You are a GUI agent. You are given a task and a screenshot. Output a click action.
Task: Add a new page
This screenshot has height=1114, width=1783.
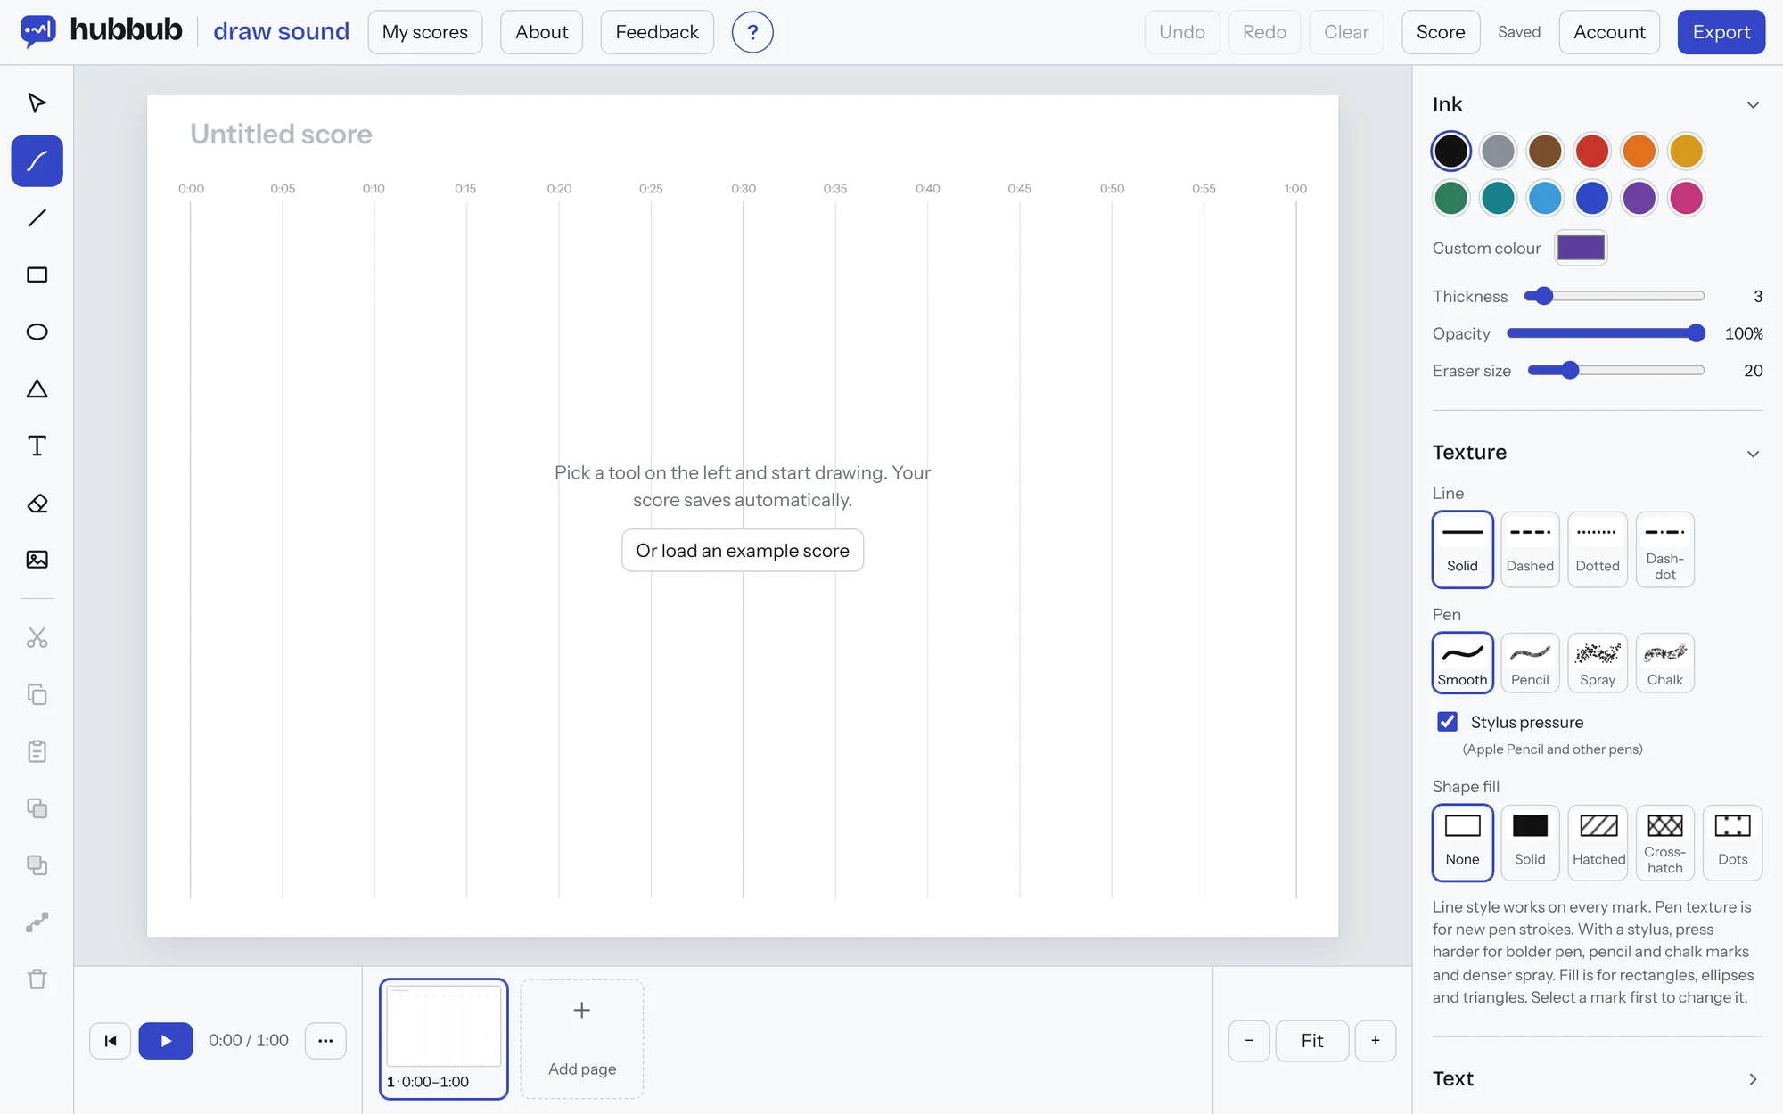tap(582, 1039)
